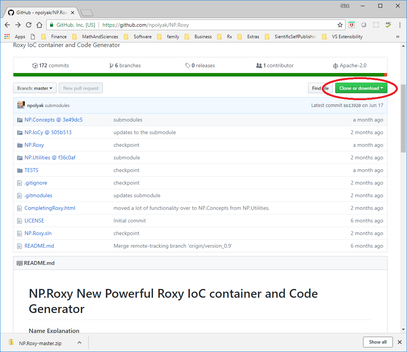
Task: Open the NP.Roxy folder
Action: [34, 145]
